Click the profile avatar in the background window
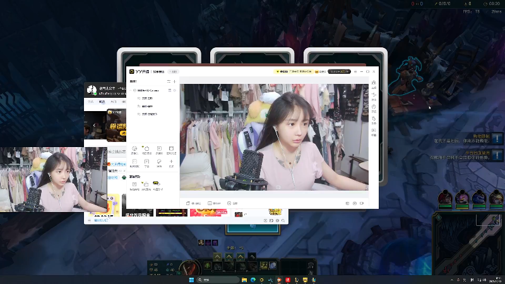 pyautogui.click(x=92, y=90)
